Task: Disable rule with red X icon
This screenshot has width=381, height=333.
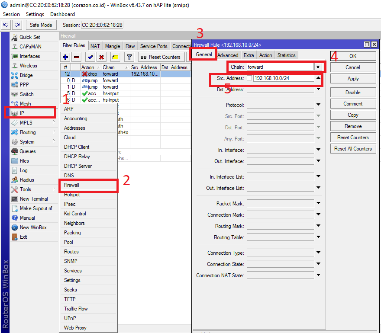Action: pos(102,57)
